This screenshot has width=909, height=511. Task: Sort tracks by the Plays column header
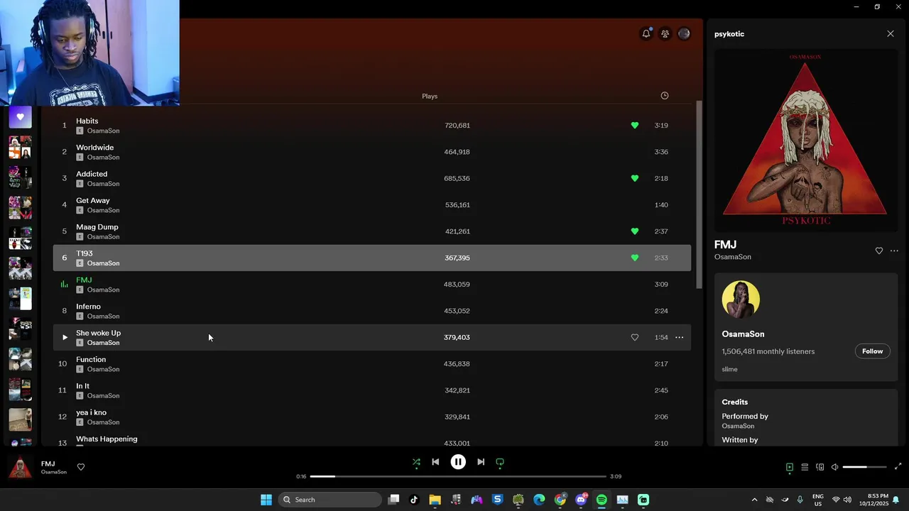[x=430, y=96]
